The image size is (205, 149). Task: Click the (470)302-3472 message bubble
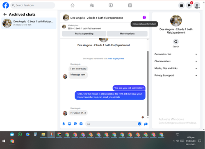[78, 113]
